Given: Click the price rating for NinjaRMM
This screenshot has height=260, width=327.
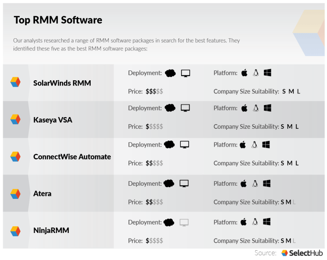Looking at the screenshot, I should click(x=154, y=241).
